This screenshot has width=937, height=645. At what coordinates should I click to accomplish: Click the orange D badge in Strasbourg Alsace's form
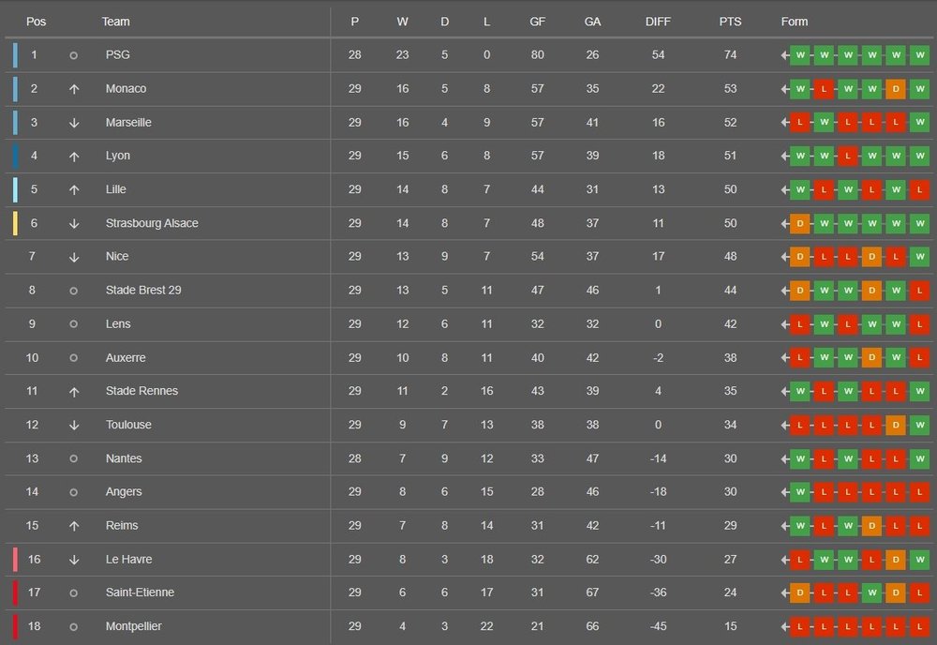coord(799,223)
